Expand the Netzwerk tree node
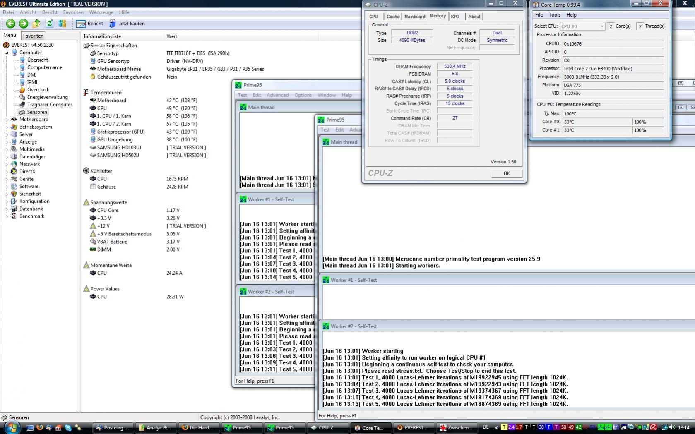 coord(7,164)
